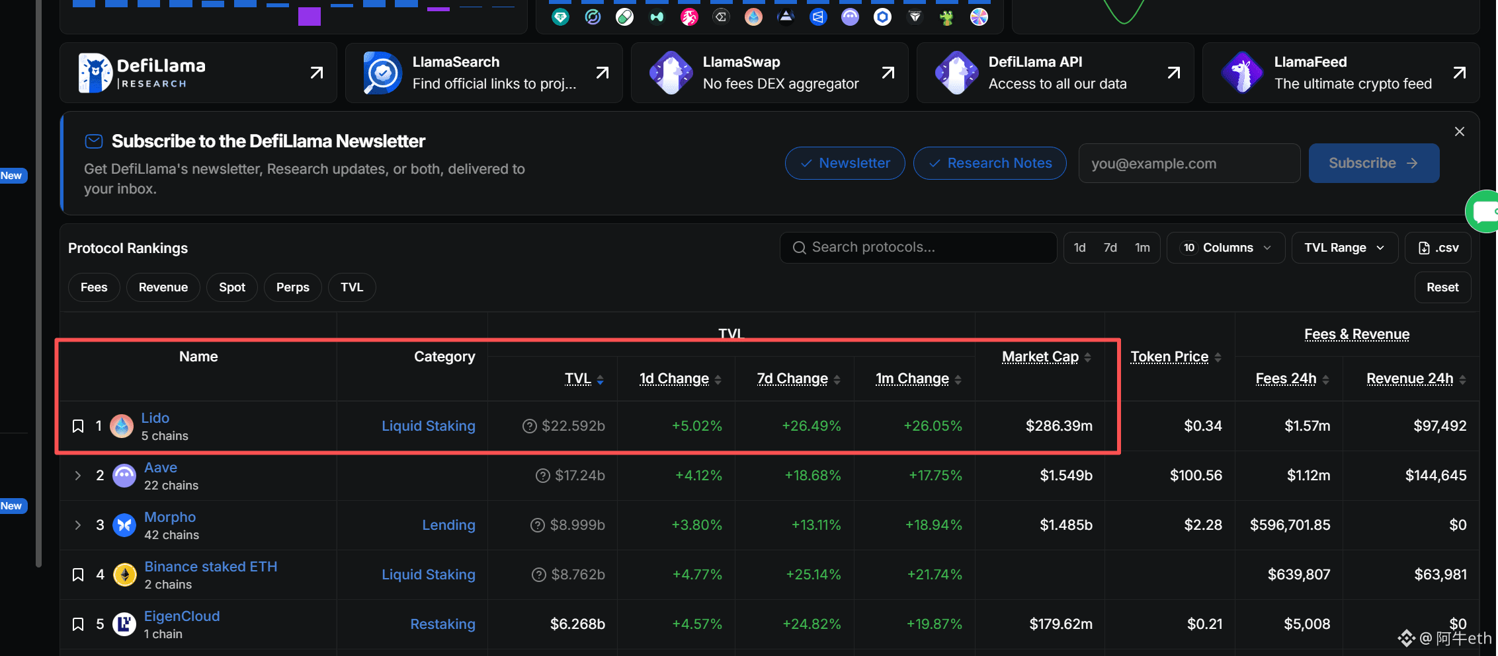1498x656 pixels.
Task: Download the table as .csv
Action: (1438, 248)
